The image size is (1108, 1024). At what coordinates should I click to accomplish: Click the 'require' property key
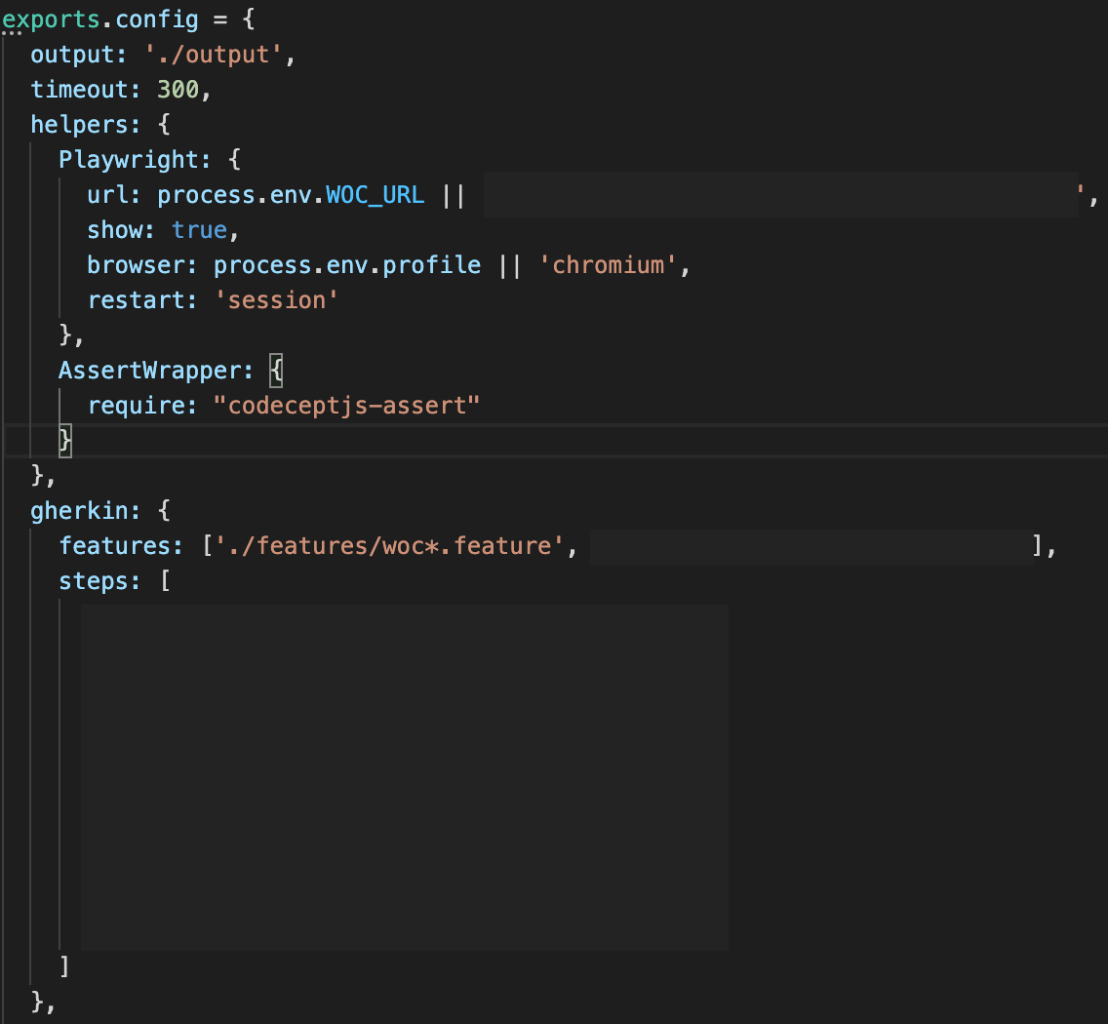pos(136,406)
